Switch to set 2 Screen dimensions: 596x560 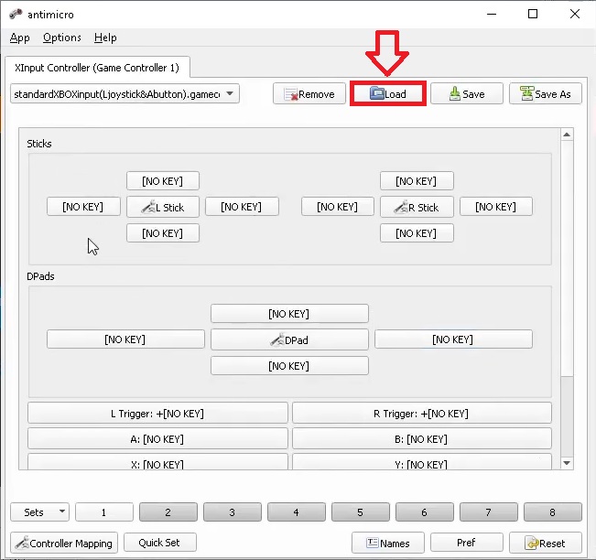[168, 512]
